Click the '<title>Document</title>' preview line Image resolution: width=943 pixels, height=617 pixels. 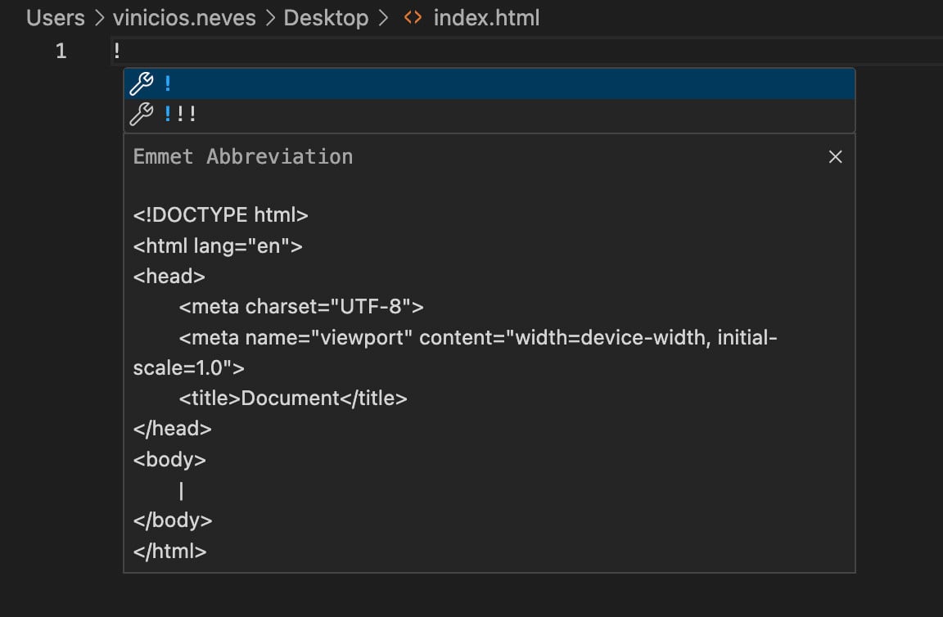click(293, 398)
